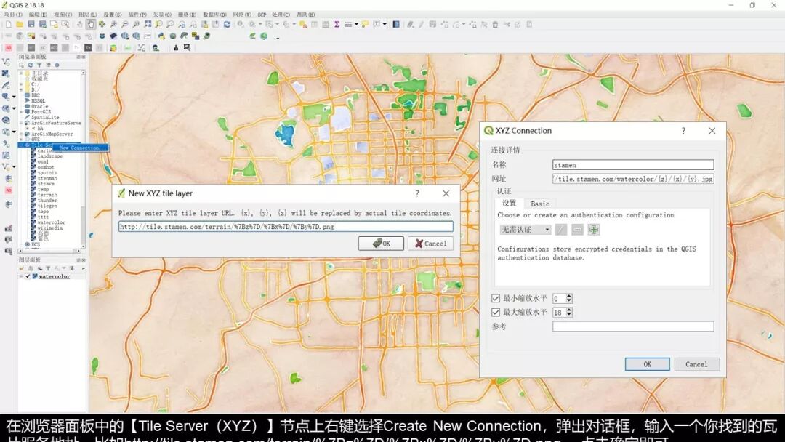
Task: Open the measure tool dropdown arrow
Action: click(x=356, y=24)
